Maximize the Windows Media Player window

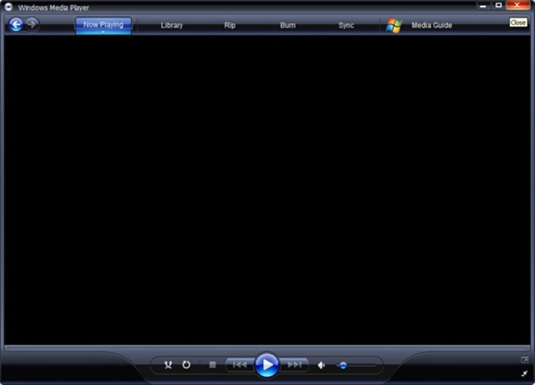[498, 5]
